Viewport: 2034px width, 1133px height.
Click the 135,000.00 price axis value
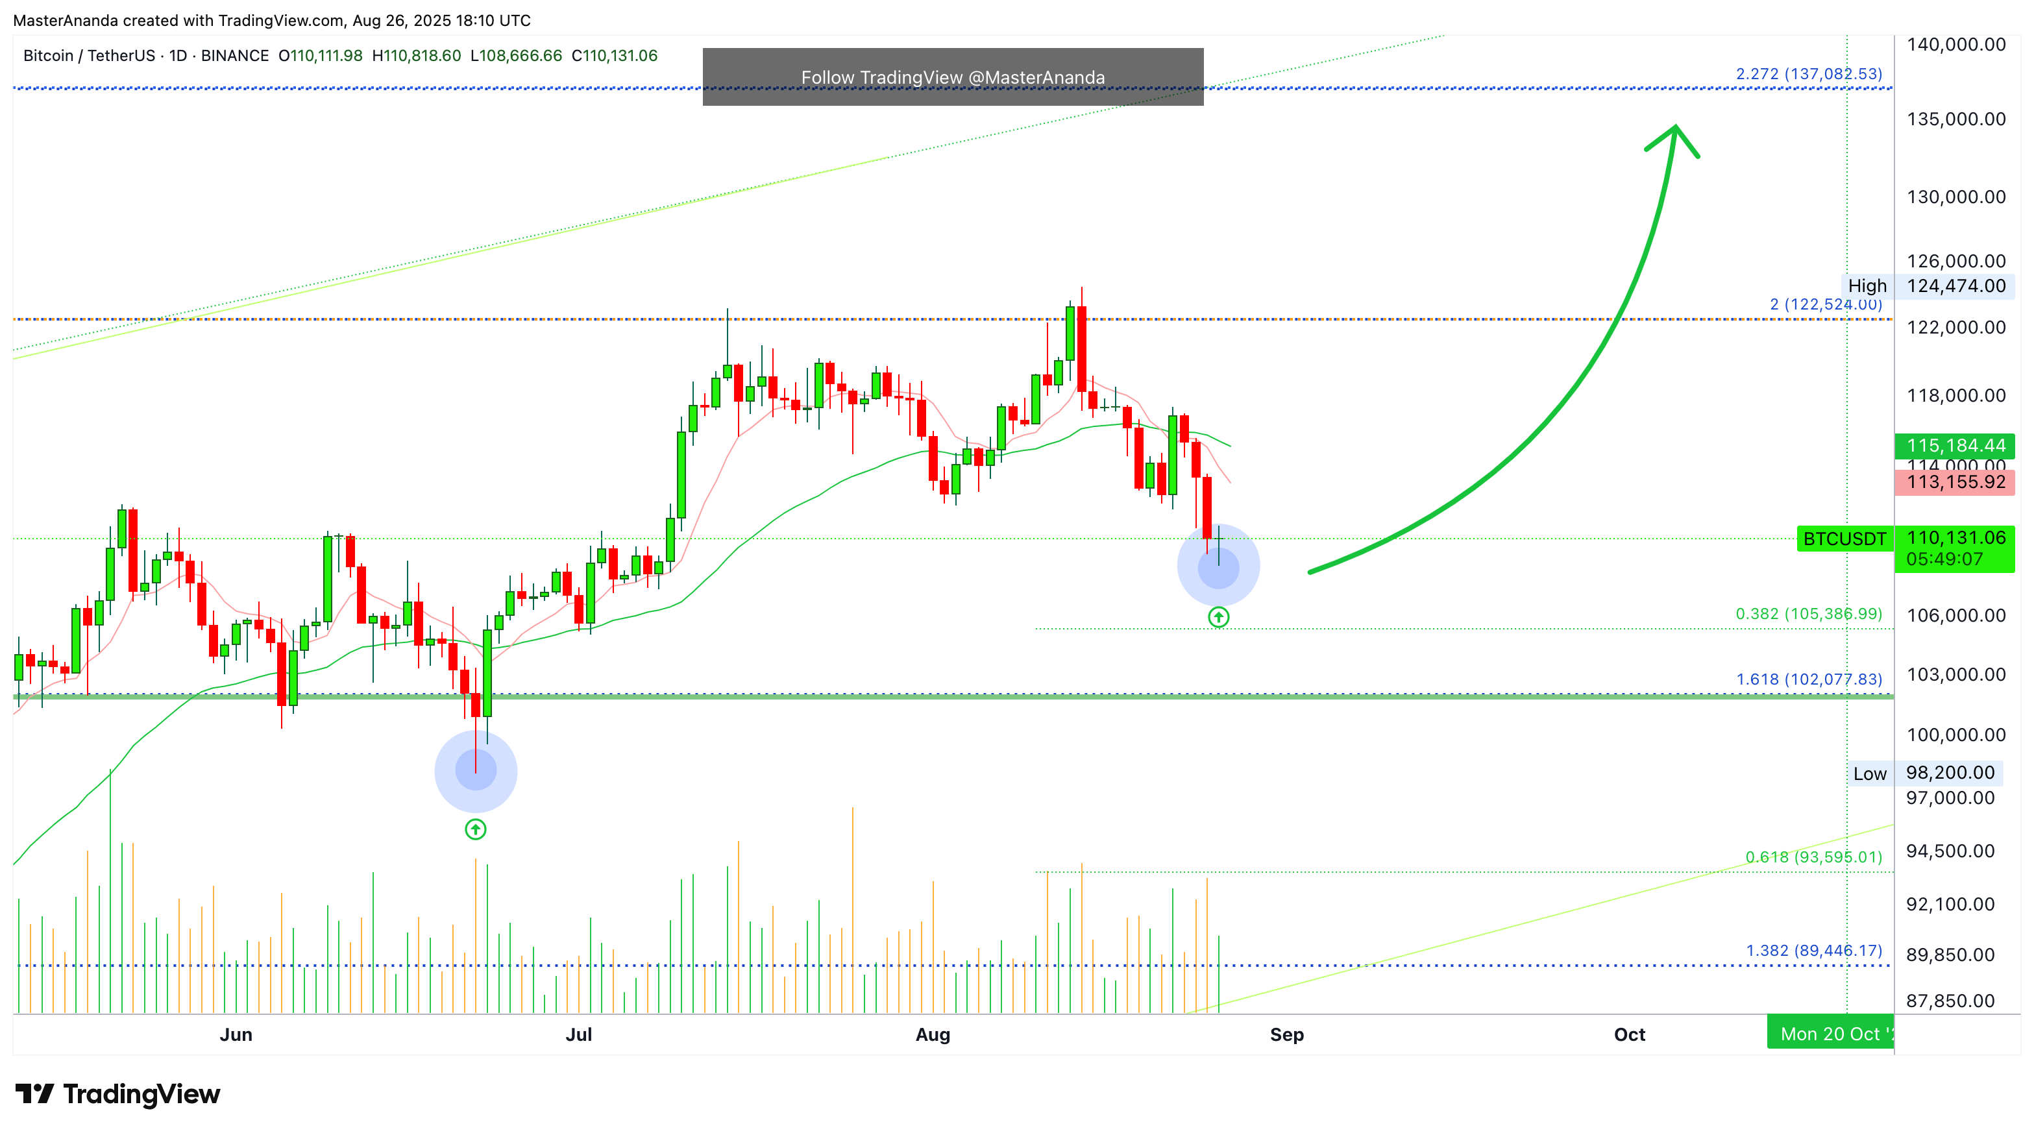point(1956,119)
